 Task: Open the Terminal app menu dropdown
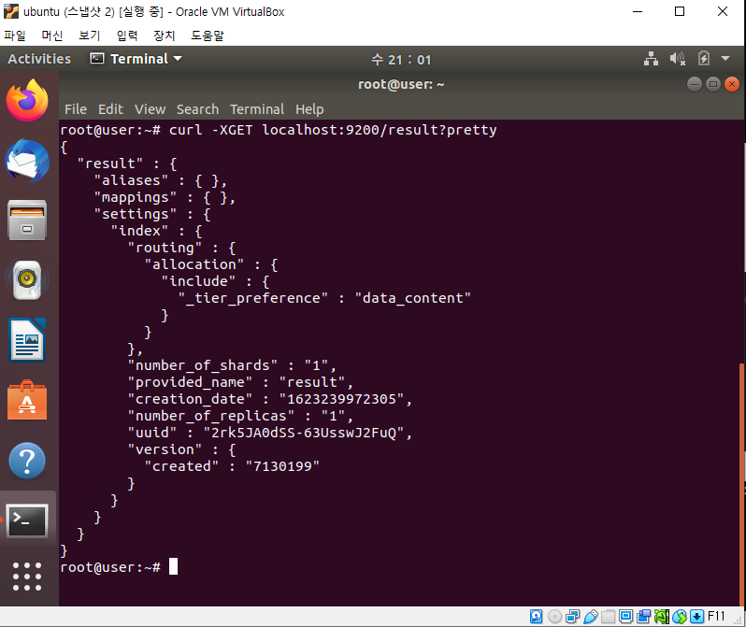(x=136, y=59)
